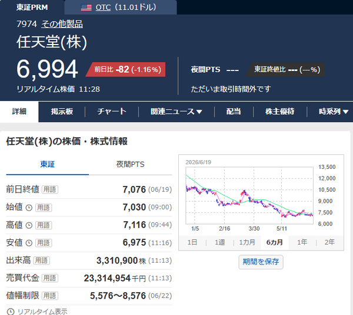
Task: Click the 用語 badge next to 始値
Action: pos(44,208)
